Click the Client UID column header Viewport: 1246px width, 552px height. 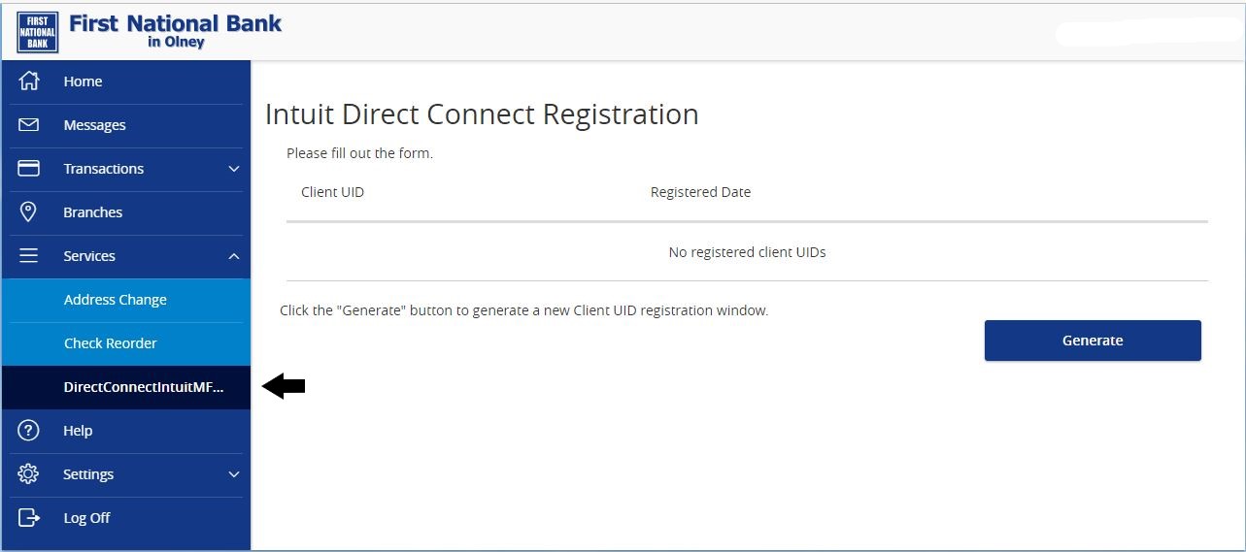(x=333, y=192)
